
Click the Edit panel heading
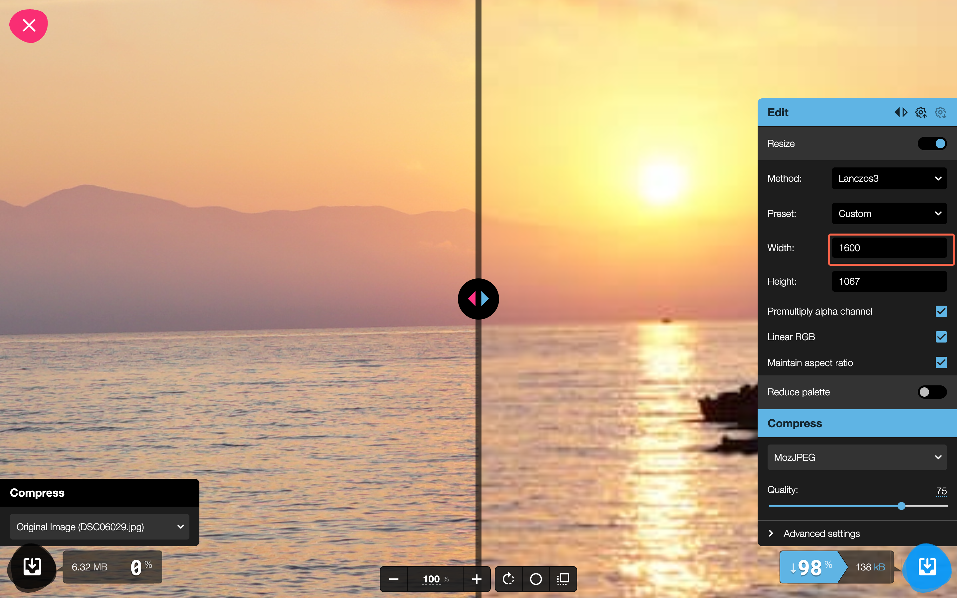pyautogui.click(x=778, y=112)
